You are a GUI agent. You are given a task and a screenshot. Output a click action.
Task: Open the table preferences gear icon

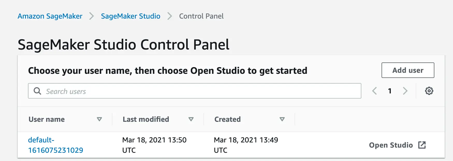click(429, 91)
